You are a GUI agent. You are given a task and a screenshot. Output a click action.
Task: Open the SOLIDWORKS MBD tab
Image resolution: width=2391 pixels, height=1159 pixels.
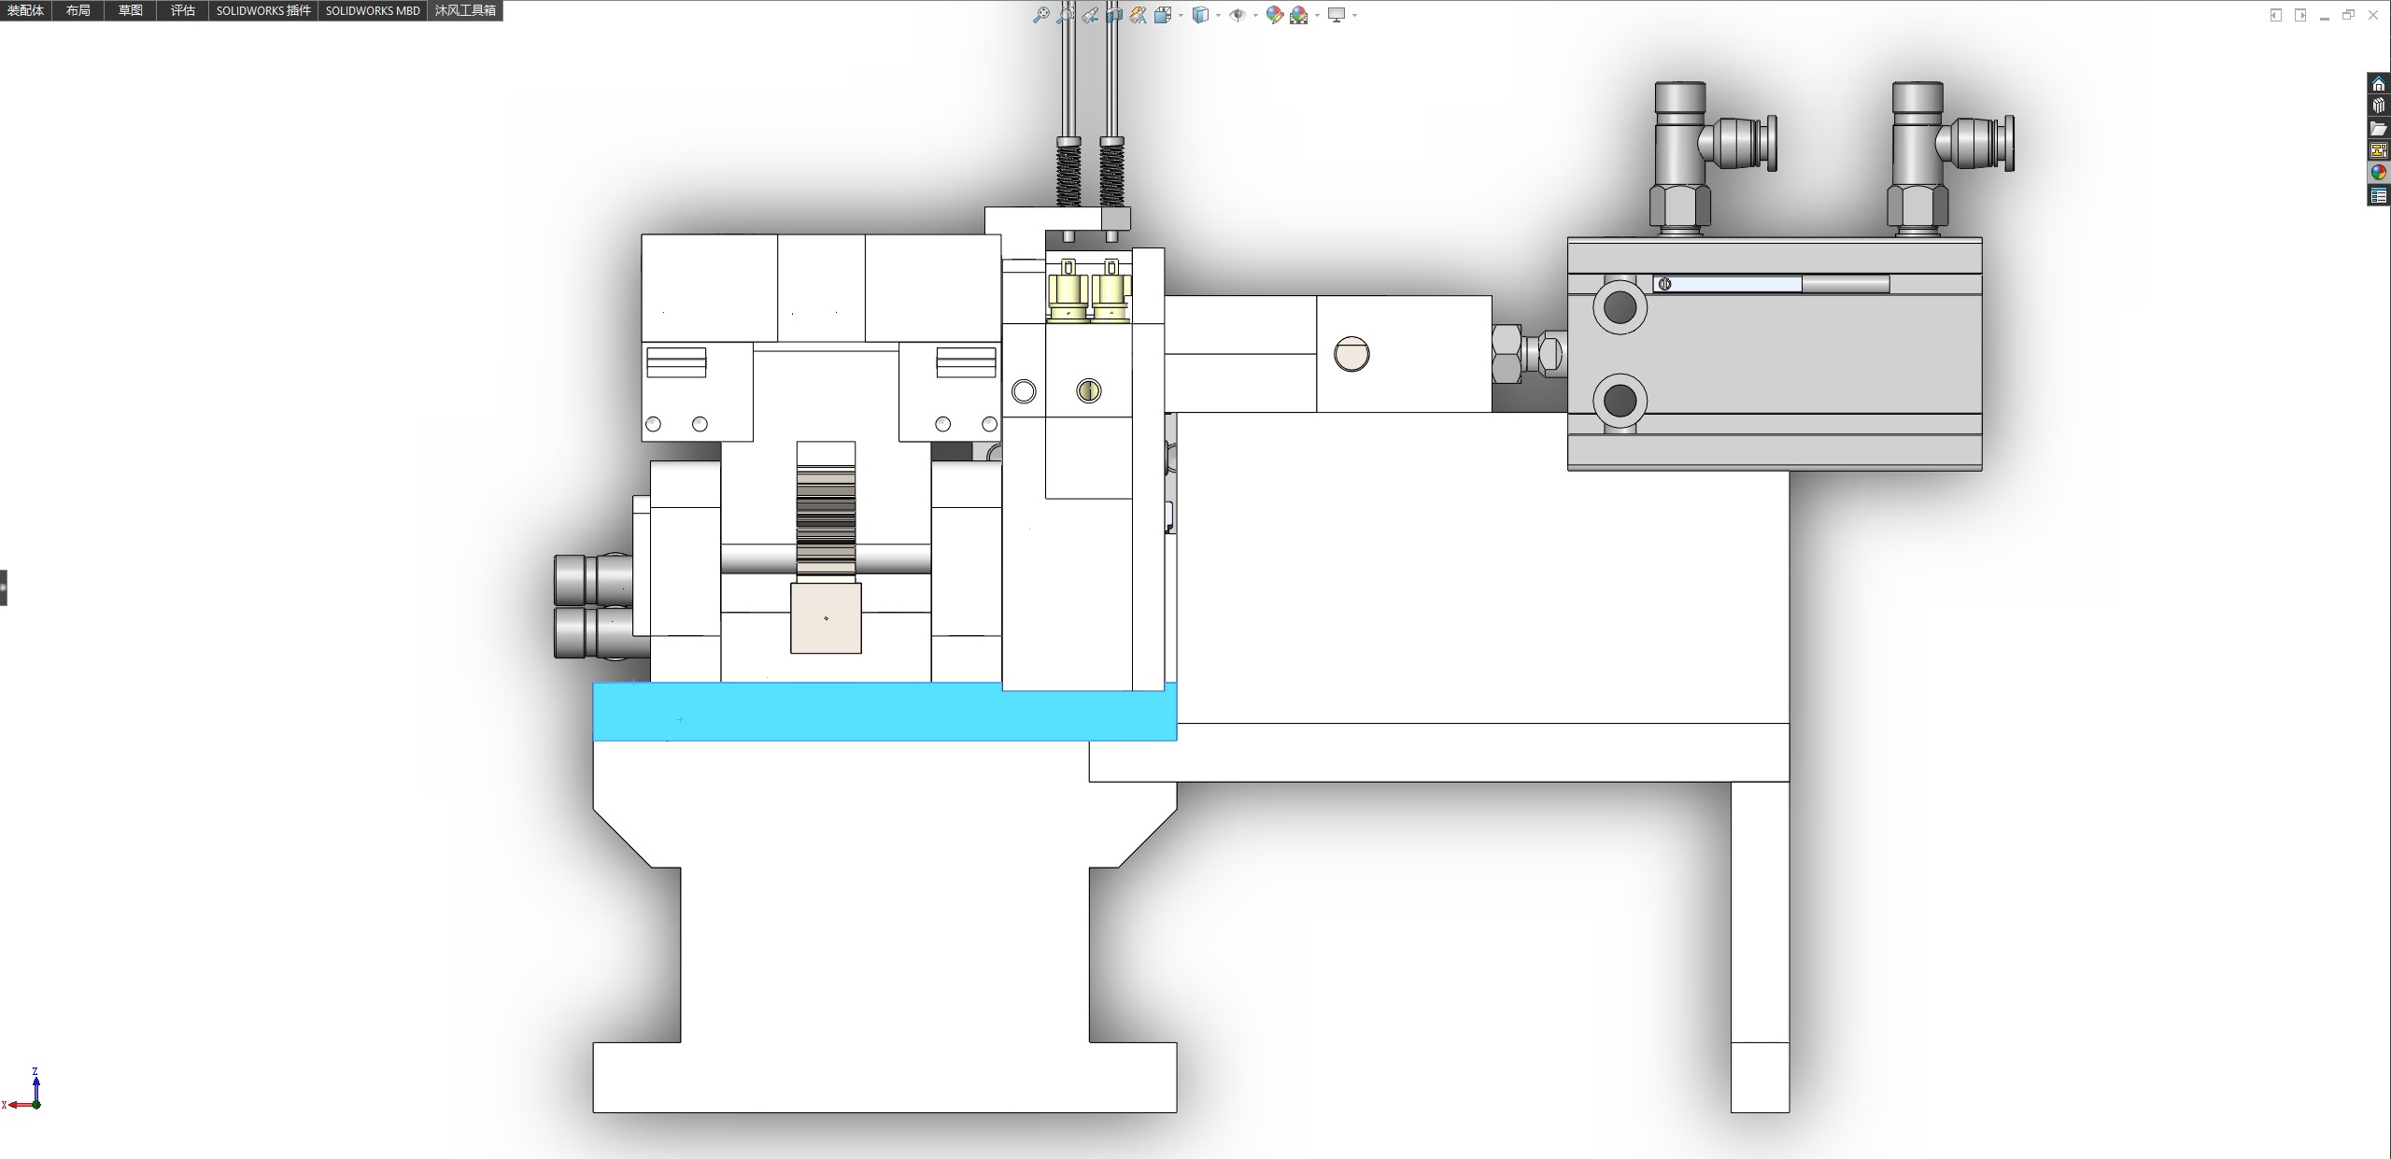372,10
